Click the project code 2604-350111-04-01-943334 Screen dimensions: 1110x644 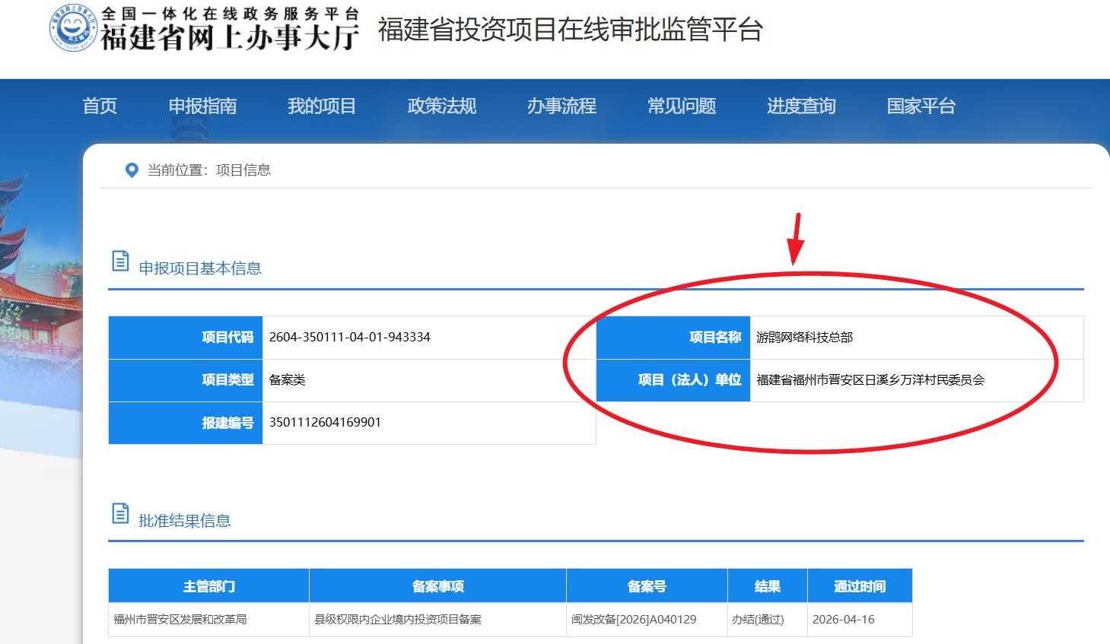[350, 338]
